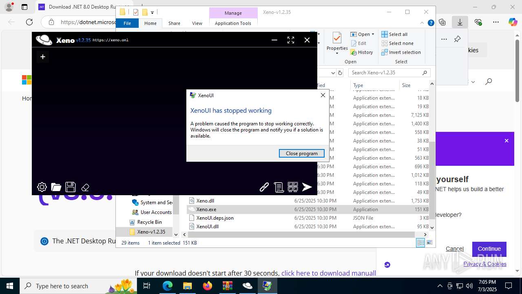The width and height of the screenshot is (522, 294).
Task: Open Copilot in Edge toolbar
Action: click(x=513, y=22)
